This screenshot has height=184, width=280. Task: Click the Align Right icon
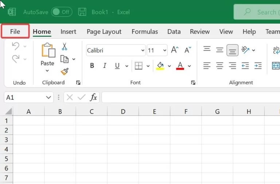[x=232, y=66]
